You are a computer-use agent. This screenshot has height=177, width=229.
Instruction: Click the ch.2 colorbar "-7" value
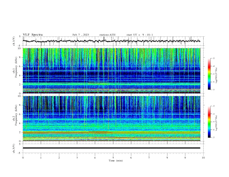[x=213, y=138]
